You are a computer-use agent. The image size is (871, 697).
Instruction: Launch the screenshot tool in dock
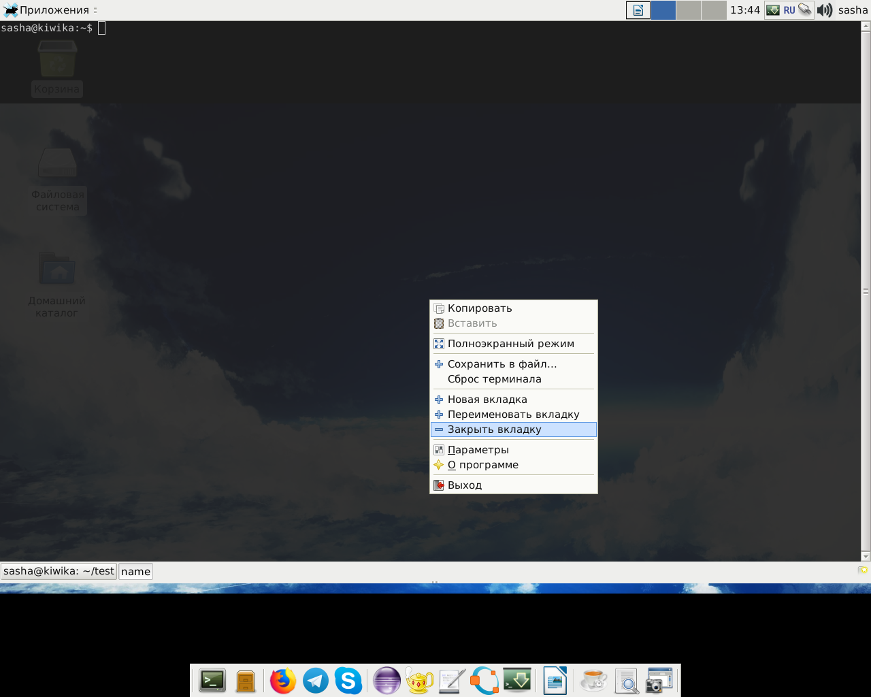coord(659,681)
